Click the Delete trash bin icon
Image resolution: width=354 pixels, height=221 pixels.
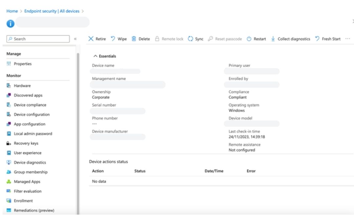(134, 39)
